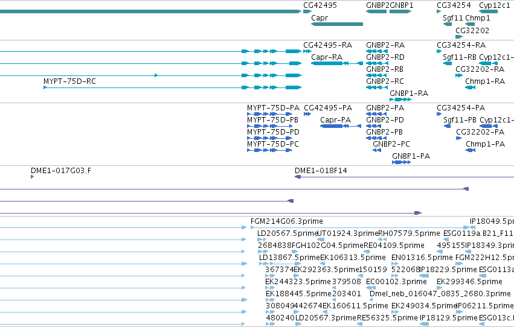Select transcript GNBP2-RD
The image size is (514, 327).
tap(385, 57)
